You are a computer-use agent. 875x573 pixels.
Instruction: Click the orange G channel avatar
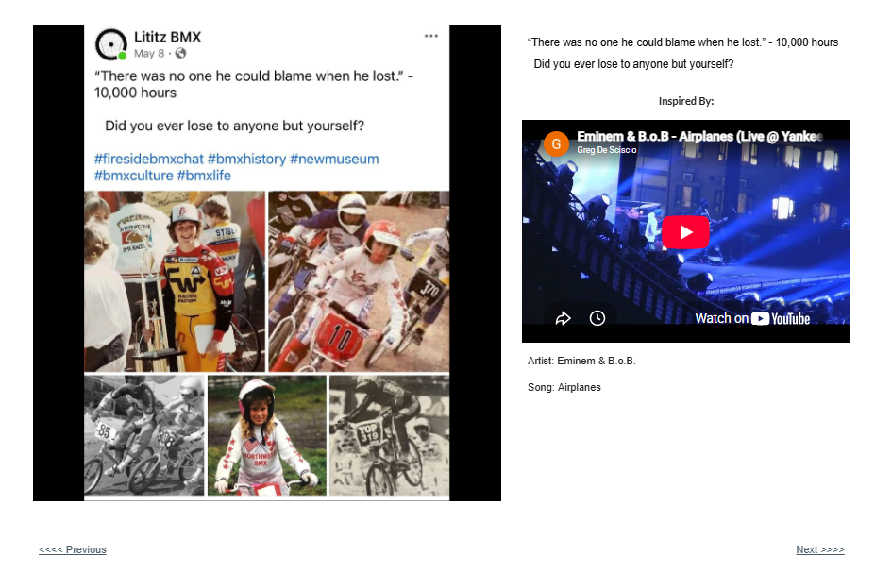coord(556,143)
